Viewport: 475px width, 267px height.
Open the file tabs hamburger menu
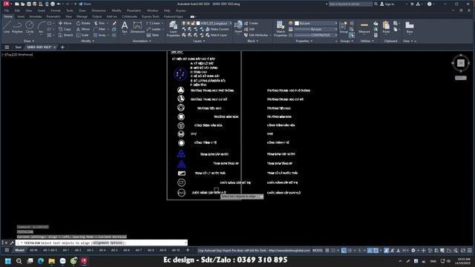[x=7, y=47]
